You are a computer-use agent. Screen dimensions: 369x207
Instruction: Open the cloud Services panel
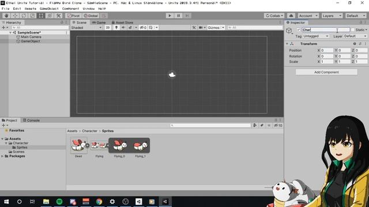(291, 16)
